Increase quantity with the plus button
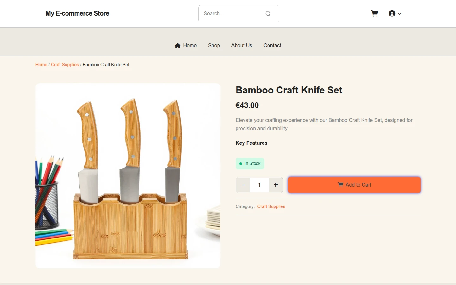 pyautogui.click(x=276, y=185)
